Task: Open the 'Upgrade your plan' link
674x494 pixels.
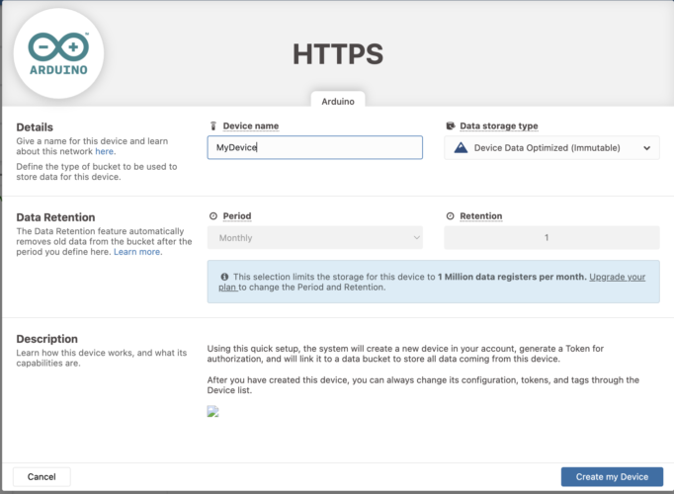Action: tap(617, 277)
